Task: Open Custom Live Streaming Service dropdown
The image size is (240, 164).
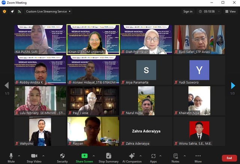Action: tap(48, 11)
